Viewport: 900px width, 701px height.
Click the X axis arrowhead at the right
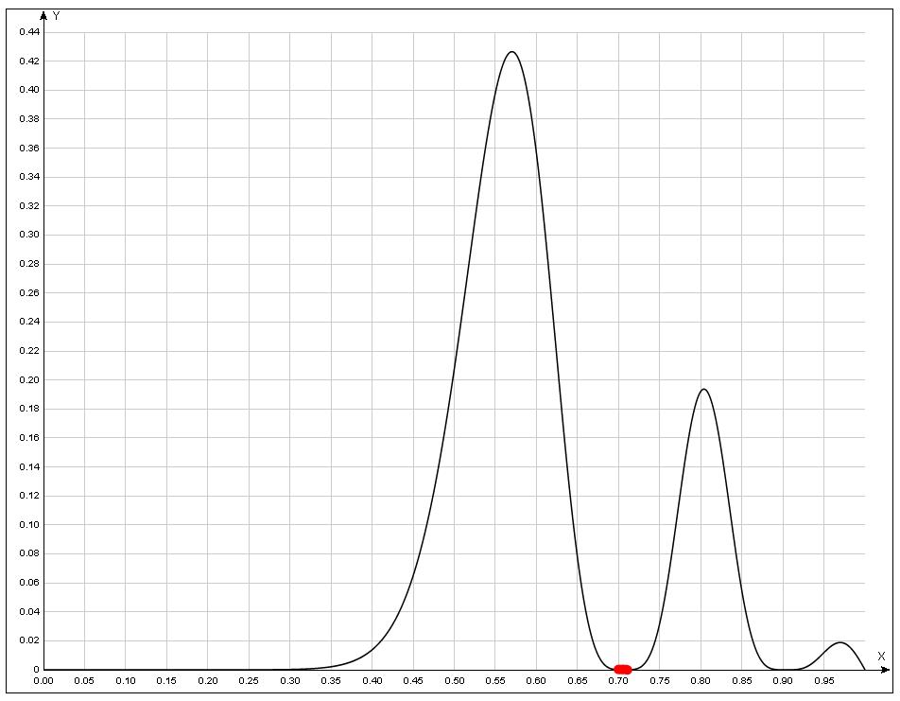tap(885, 670)
